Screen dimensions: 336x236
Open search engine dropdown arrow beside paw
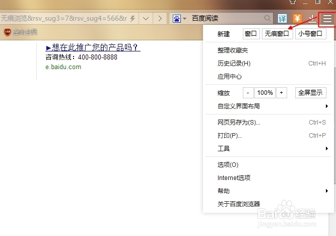tap(184, 19)
